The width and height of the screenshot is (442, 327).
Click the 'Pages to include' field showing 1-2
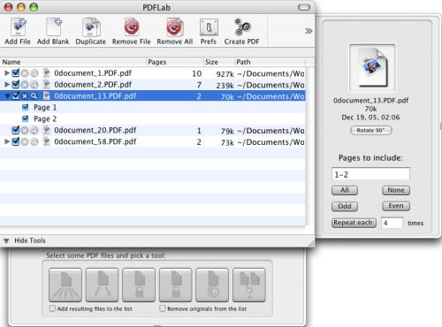point(370,174)
